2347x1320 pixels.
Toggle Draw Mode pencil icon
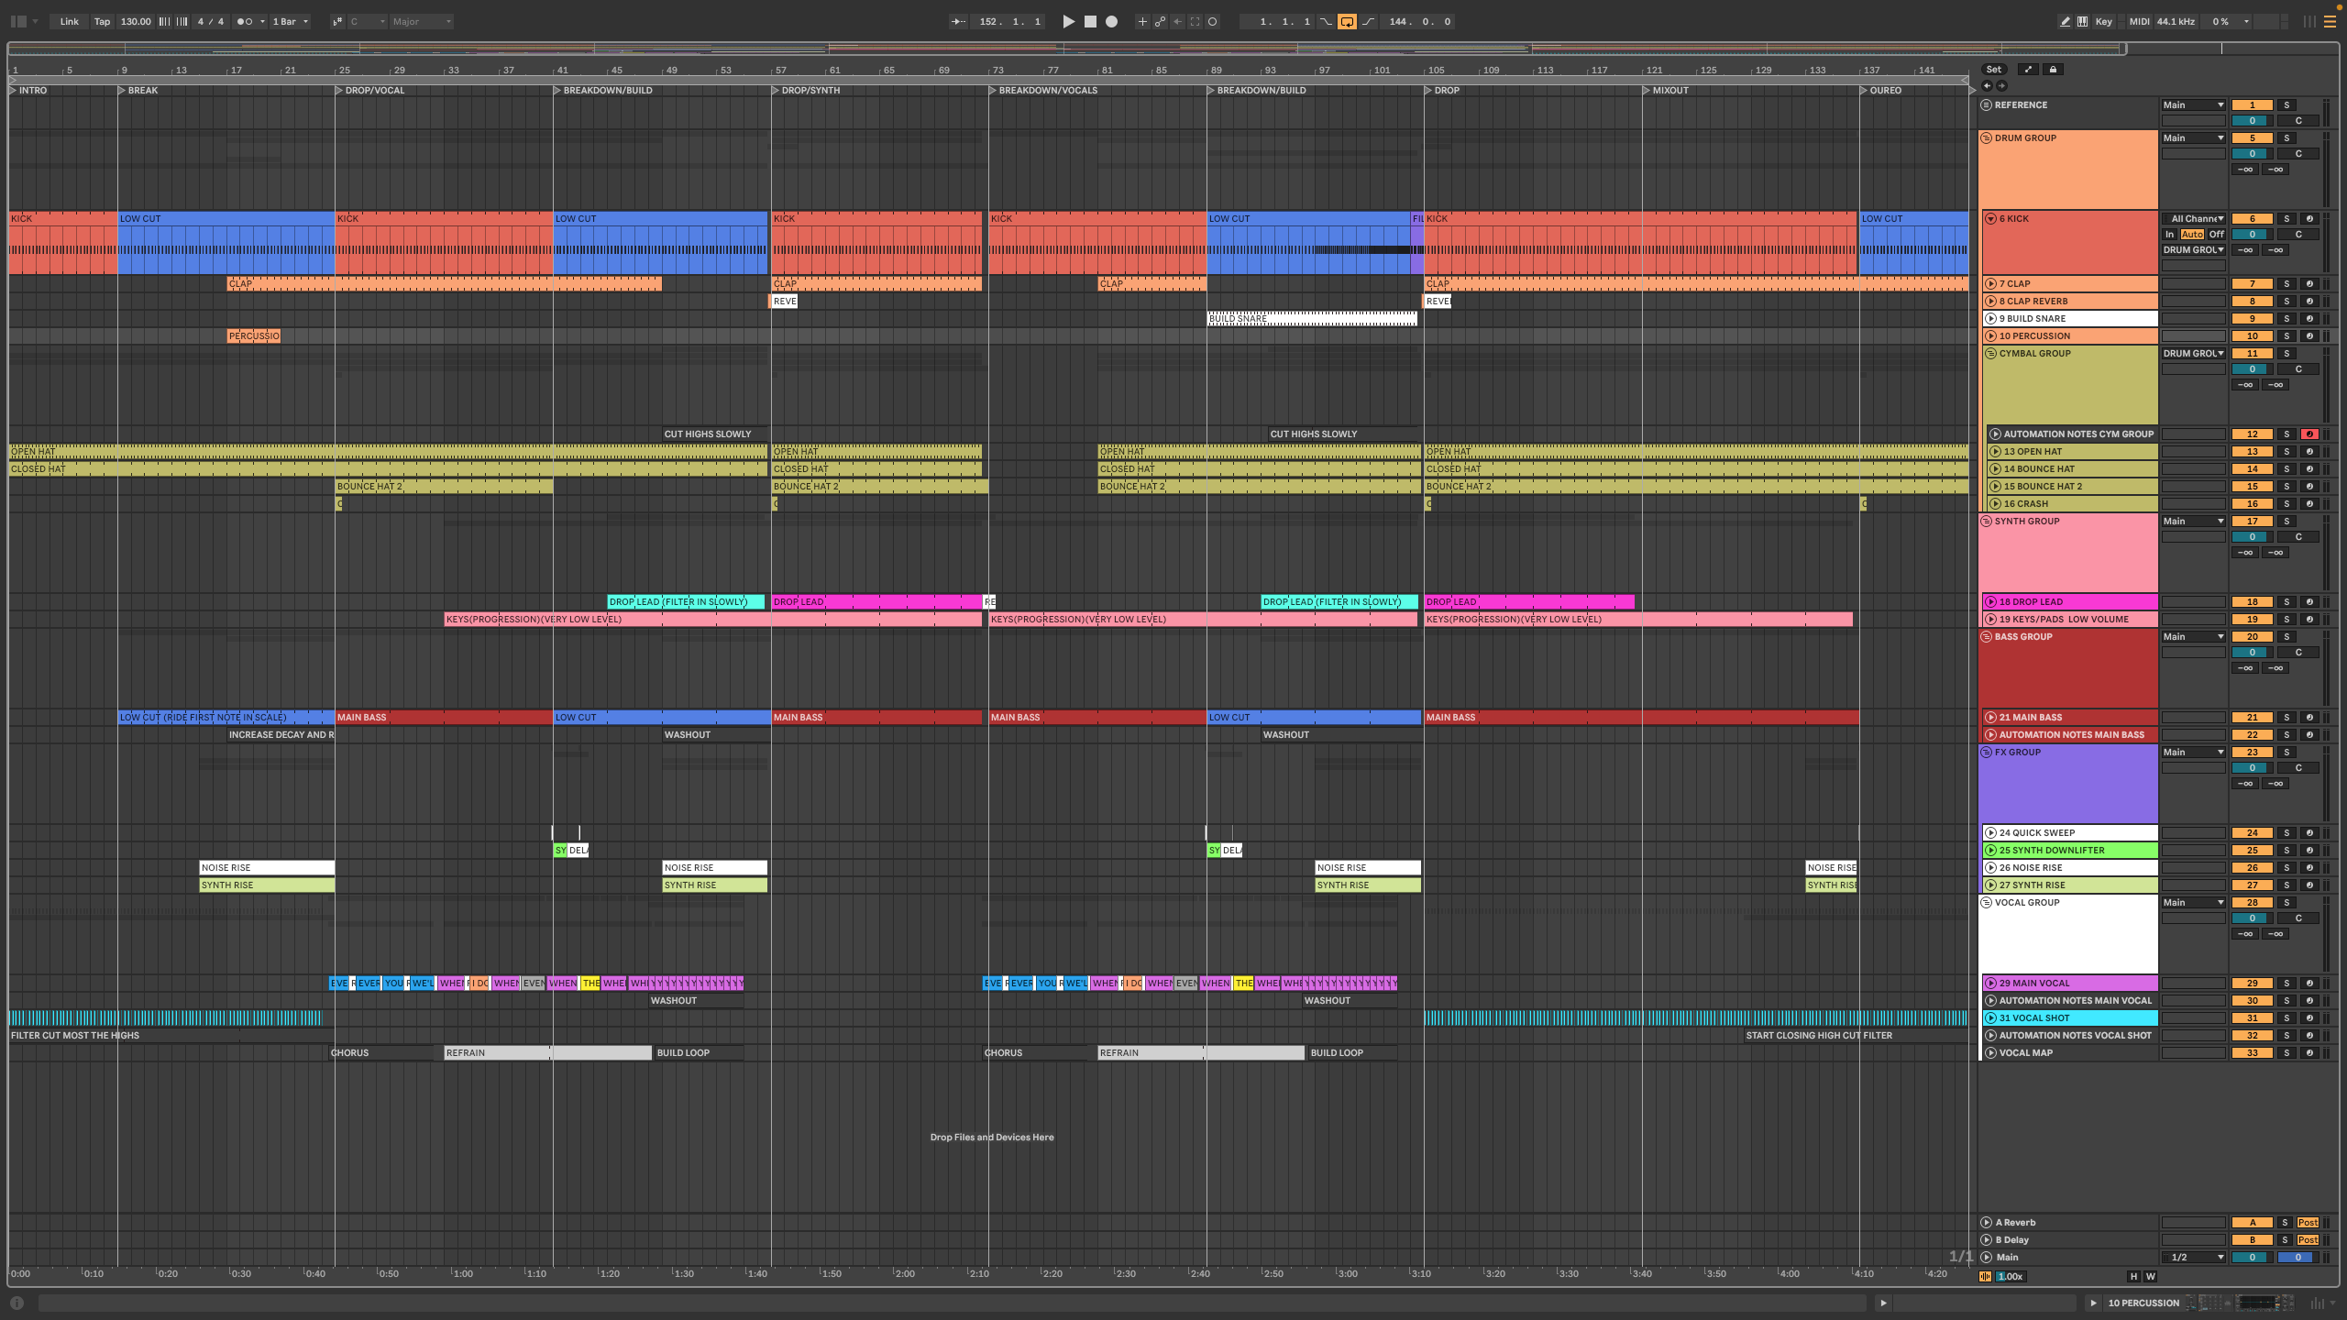(2065, 21)
